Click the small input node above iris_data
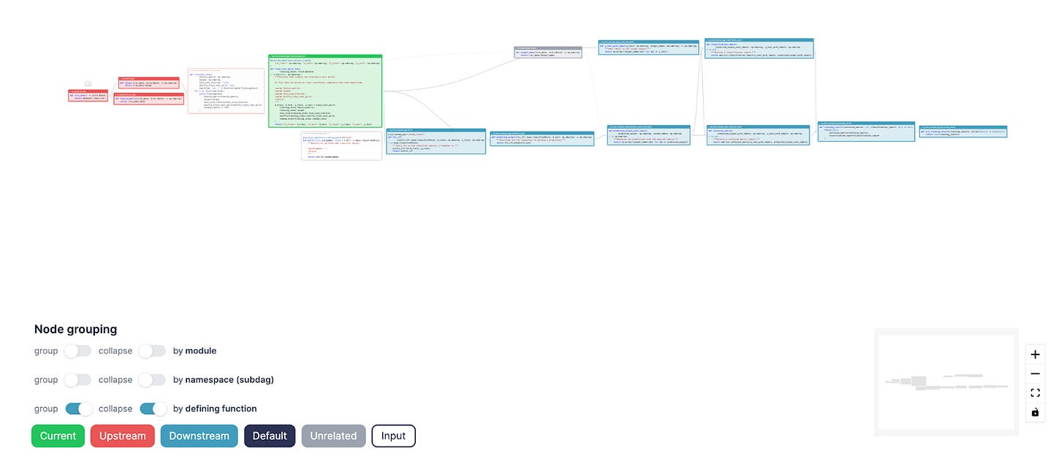The image size is (1064, 467). pyautogui.click(x=88, y=84)
